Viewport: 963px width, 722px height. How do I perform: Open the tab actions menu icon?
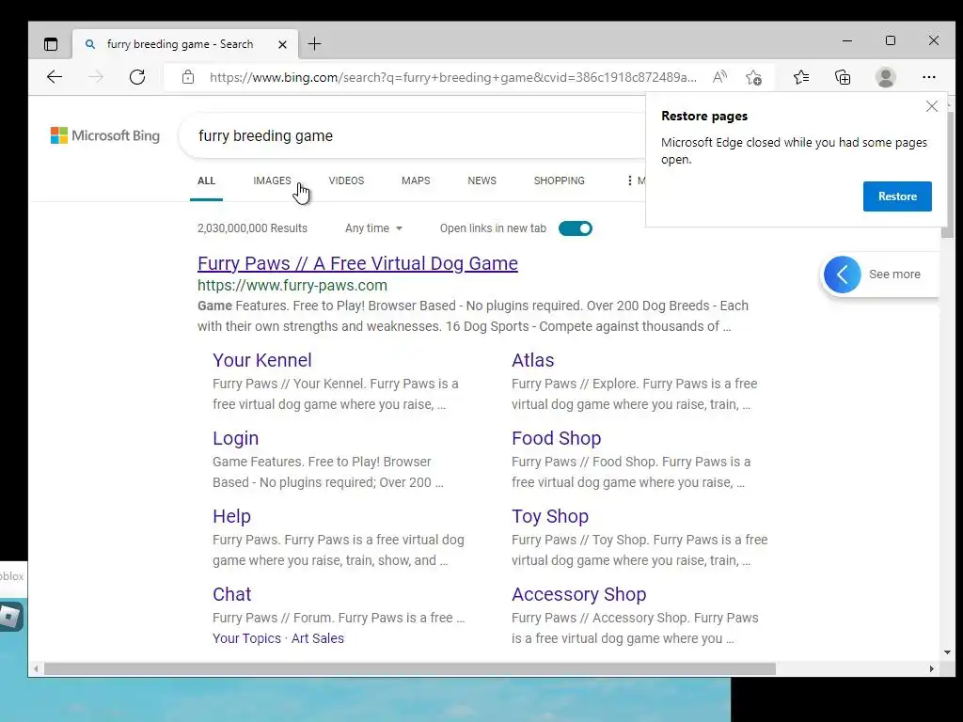click(51, 44)
